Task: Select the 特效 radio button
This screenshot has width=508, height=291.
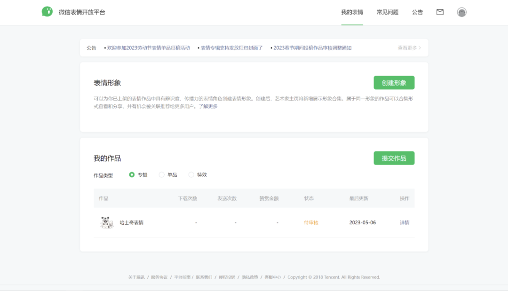Action: (191, 175)
